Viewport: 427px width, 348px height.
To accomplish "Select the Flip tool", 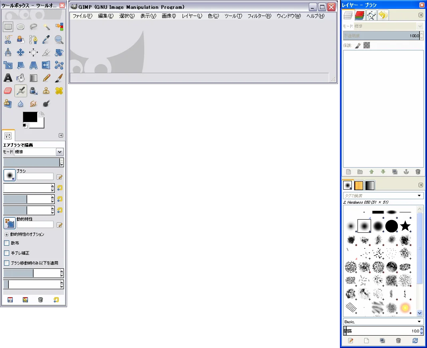I will point(46,65).
